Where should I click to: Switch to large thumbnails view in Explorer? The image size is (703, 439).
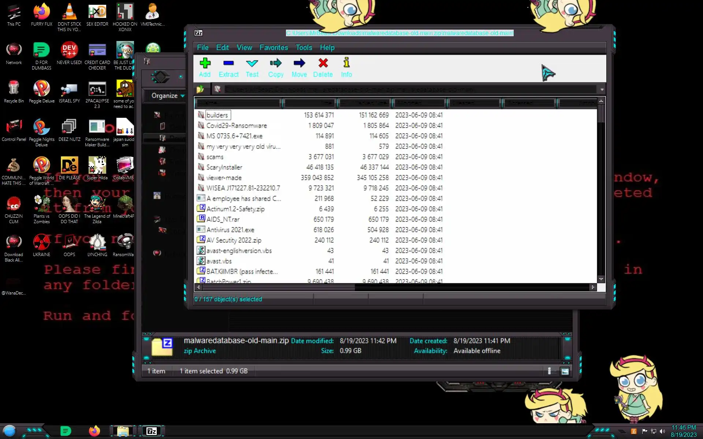point(565,371)
